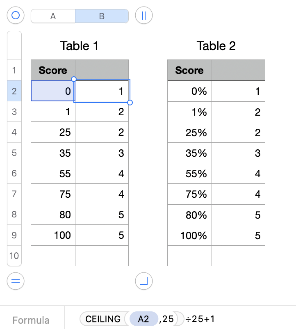Select row 5 header
The image size is (296, 329).
14,153
